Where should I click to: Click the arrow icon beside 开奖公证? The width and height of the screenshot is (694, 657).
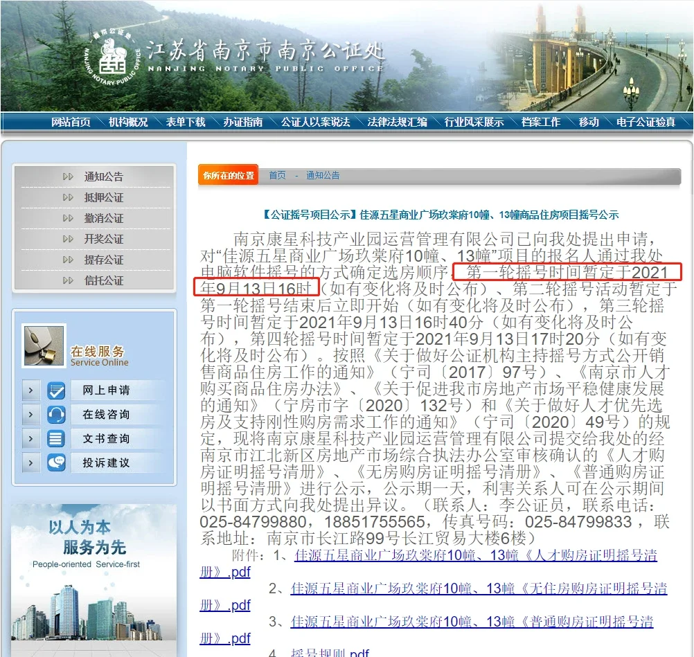pos(68,239)
